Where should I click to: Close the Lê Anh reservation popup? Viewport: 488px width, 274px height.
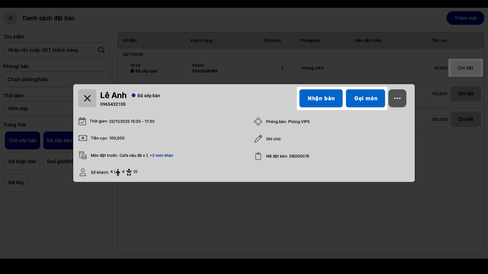pos(87,98)
